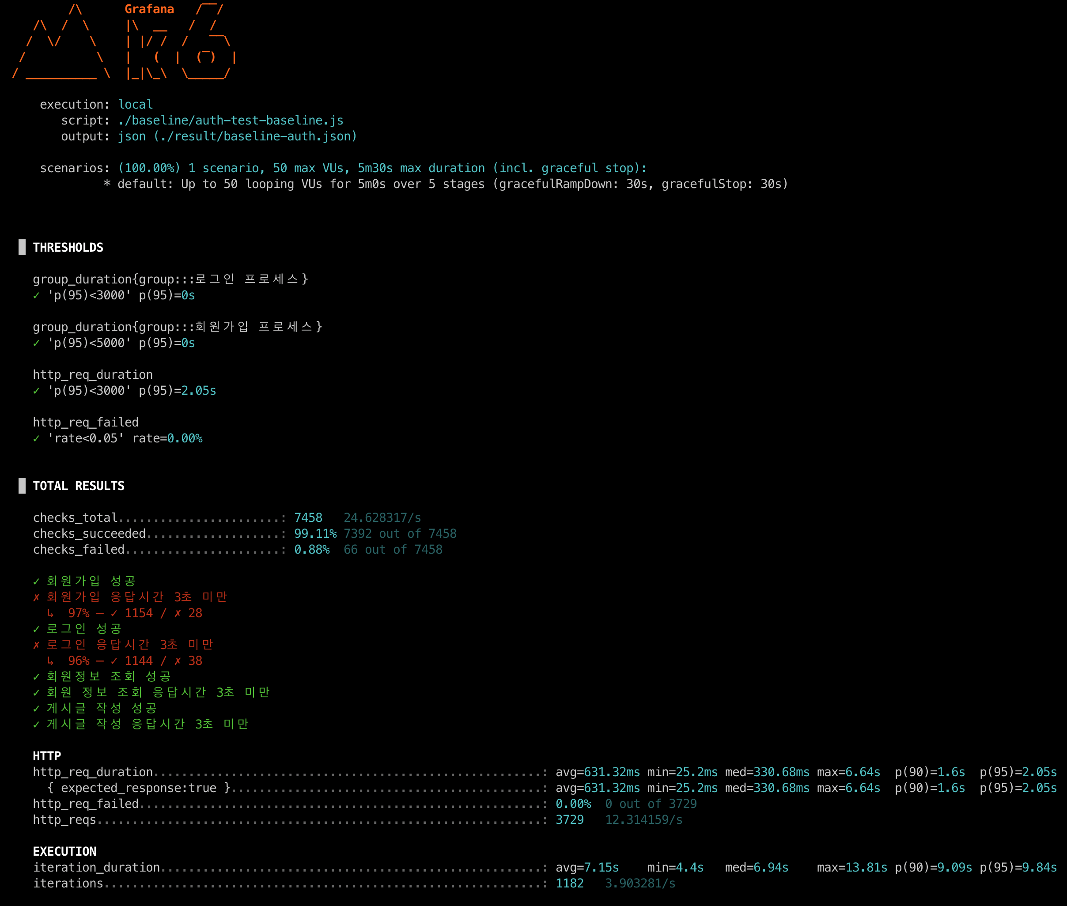The image size is (1067, 906).
Task: Click the http_req_duration threshold p(95)=2.05s value
Action: [198, 391]
